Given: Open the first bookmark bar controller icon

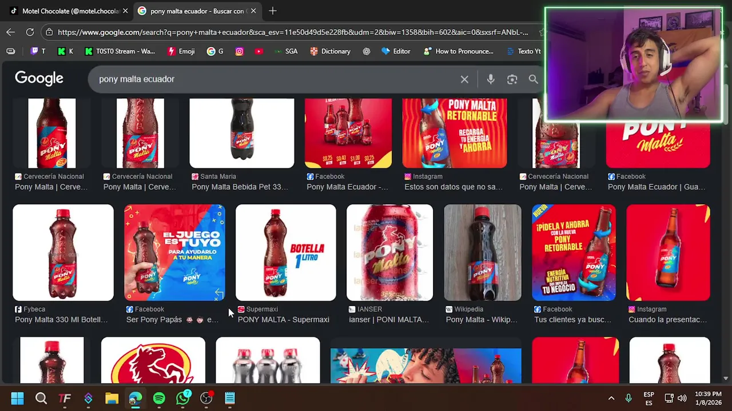Looking at the screenshot, I should point(11,51).
